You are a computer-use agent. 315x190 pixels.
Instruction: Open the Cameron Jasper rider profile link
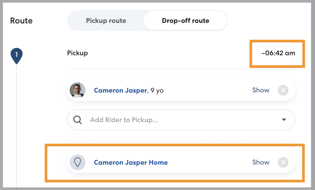click(120, 91)
